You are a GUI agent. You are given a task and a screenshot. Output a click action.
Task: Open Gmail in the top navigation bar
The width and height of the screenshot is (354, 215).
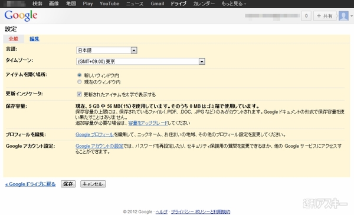158,4
